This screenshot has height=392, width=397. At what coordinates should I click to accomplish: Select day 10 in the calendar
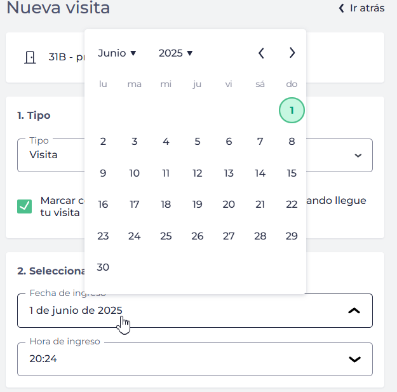click(x=135, y=173)
